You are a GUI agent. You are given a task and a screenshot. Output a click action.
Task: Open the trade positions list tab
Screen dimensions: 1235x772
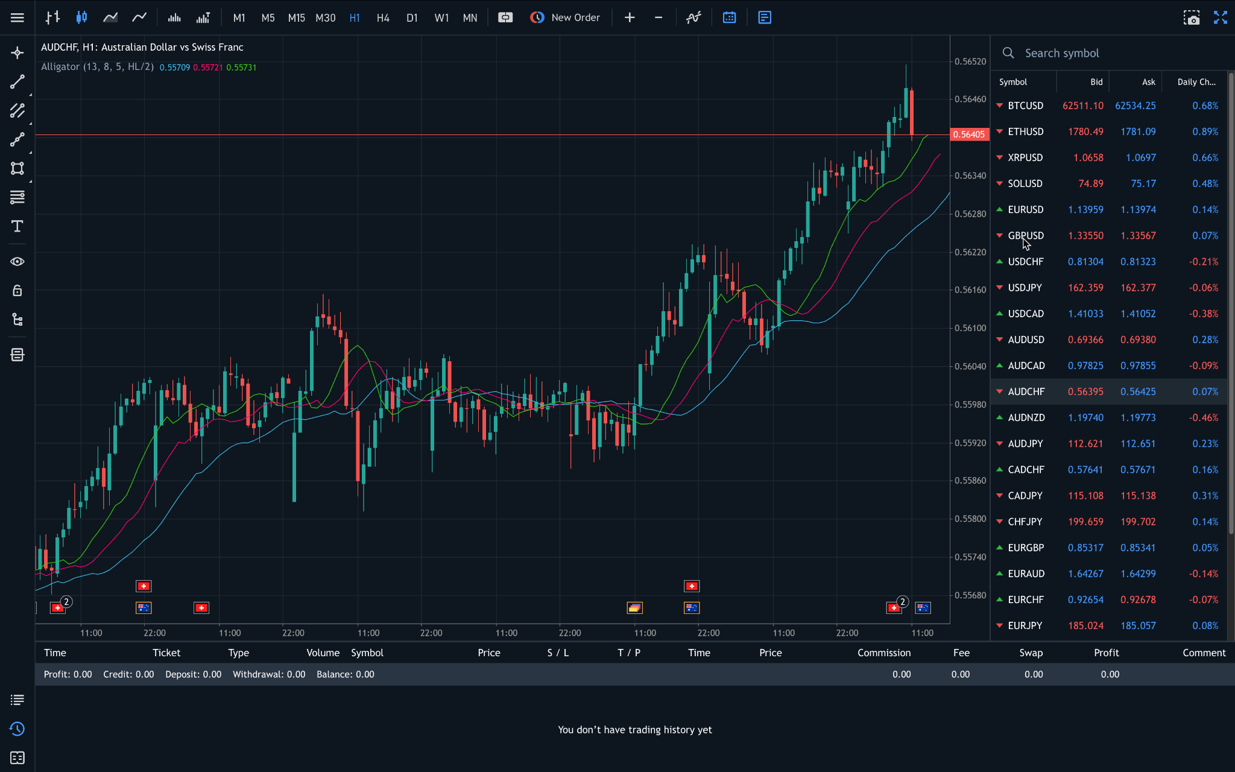pyautogui.click(x=17, y=700)
